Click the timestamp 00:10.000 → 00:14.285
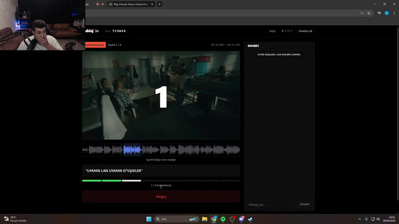This screenshot has width=399, height=224. point(225,45)
